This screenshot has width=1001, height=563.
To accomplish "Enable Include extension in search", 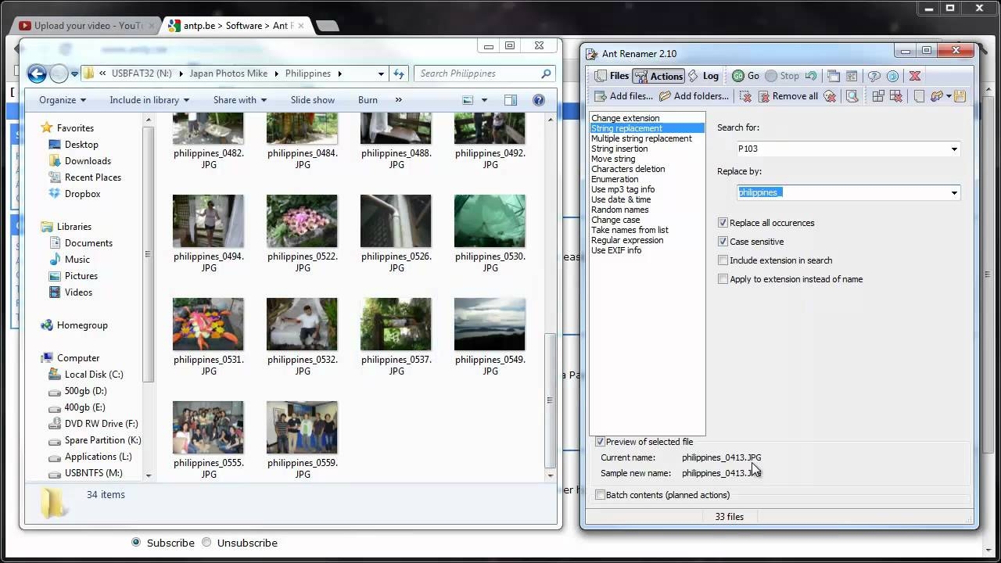I will pyautogui.click(x=723, y=260).
